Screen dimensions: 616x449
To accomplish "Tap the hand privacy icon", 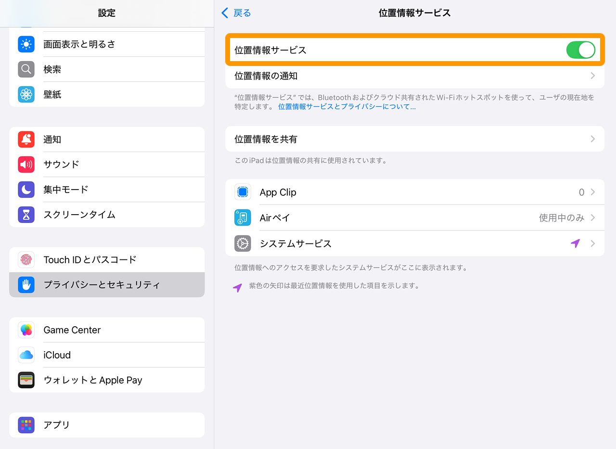I will click(x=26, y=285).
